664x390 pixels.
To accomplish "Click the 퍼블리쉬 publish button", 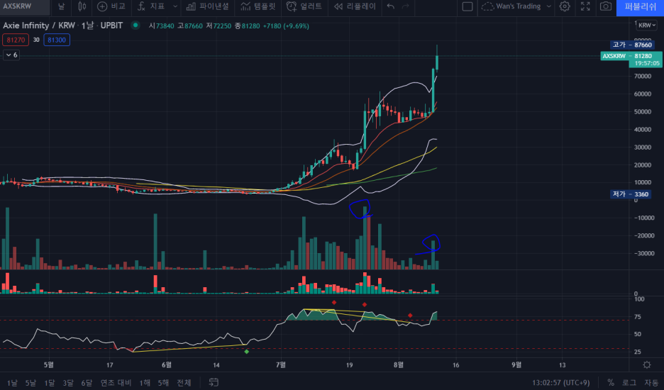I will coord(640,7).
